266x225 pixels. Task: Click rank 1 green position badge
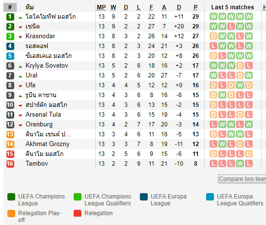click(x=10, y=17)
